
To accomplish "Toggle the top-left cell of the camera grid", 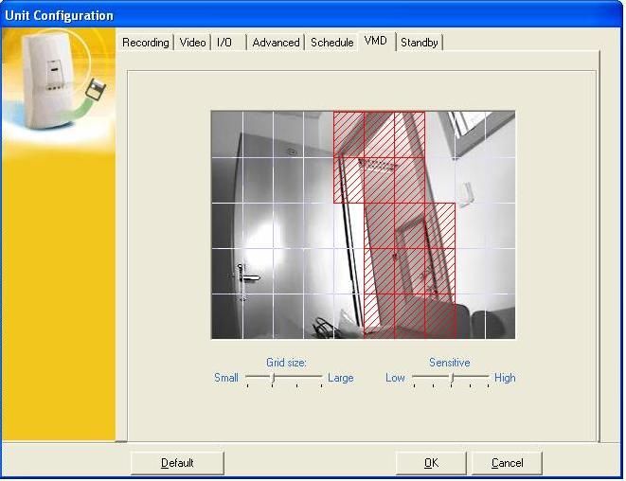I will click(x=226, y=134).
